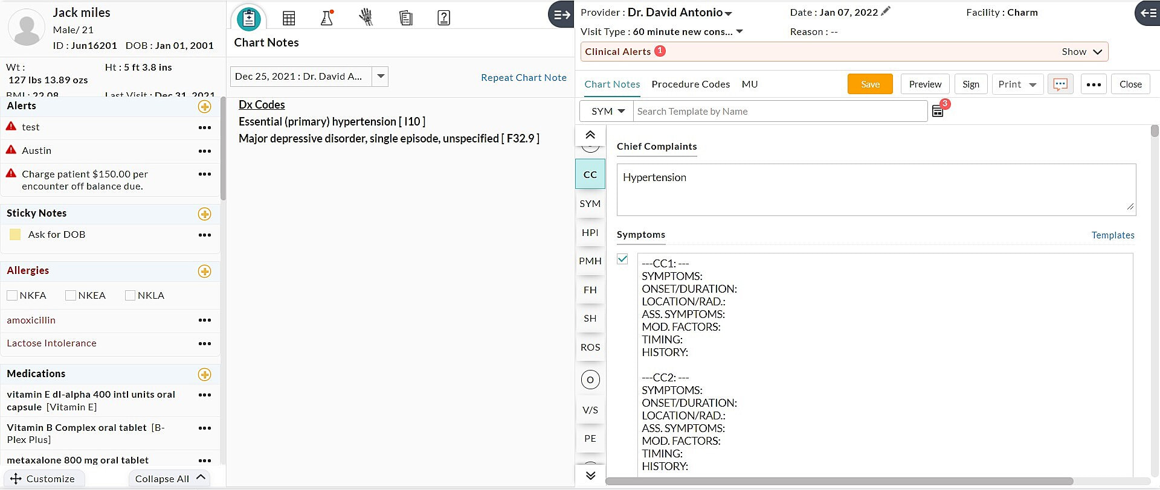This screenshot has height=490, width=1160.
Task: Tick the NKLA checkbox
Action: pos(130,296)
